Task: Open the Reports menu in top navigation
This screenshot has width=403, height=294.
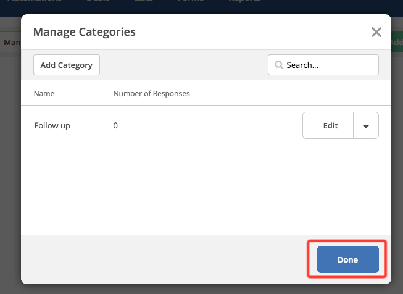Action: tap(244, 2)
